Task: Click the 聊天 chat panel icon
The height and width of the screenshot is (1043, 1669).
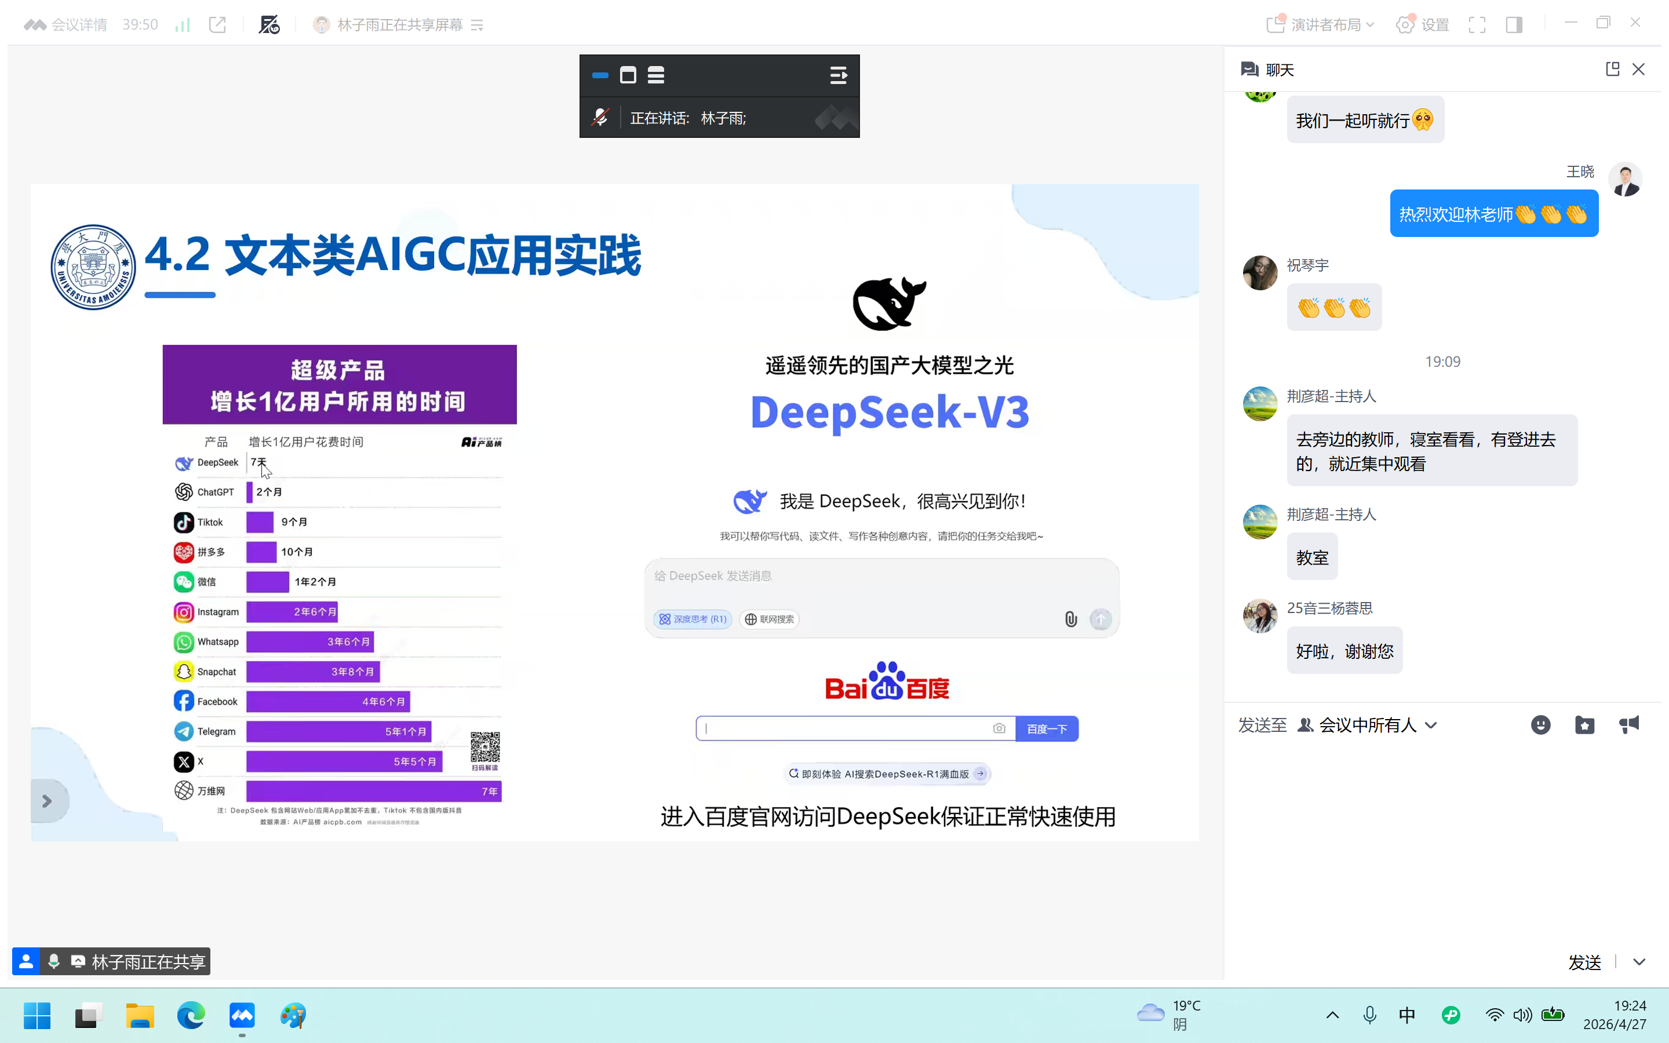Action: 1249,70
